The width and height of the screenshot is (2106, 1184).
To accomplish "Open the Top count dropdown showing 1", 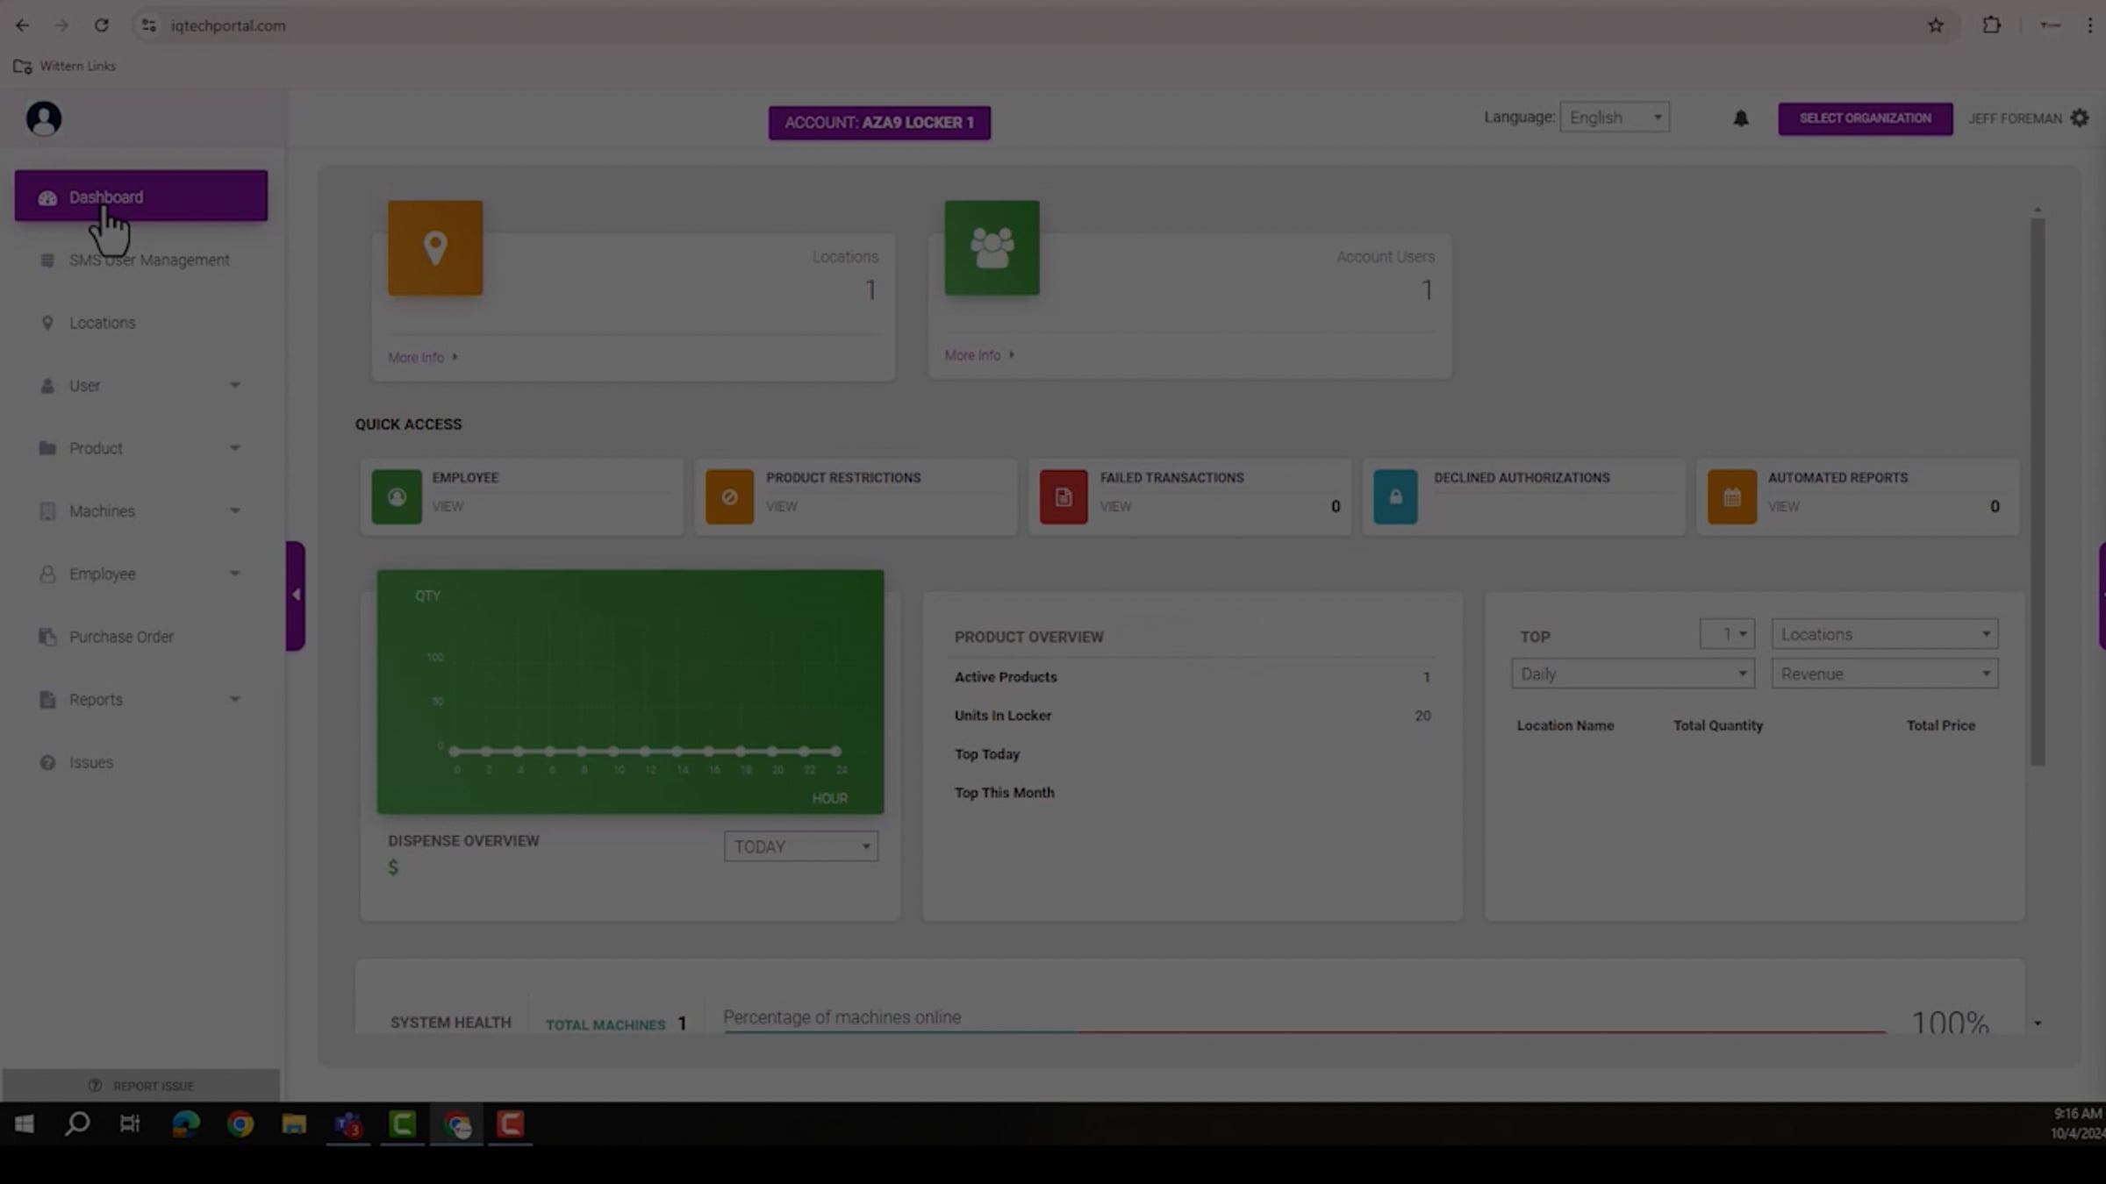I will coord(1727,634).
